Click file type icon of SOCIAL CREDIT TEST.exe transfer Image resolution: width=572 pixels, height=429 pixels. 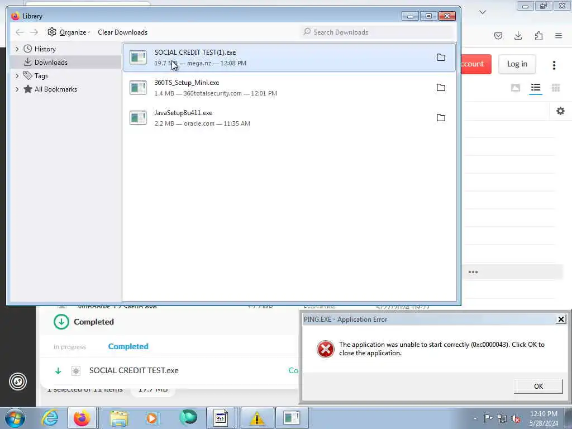pyautogui.click(x=76, y=371)
